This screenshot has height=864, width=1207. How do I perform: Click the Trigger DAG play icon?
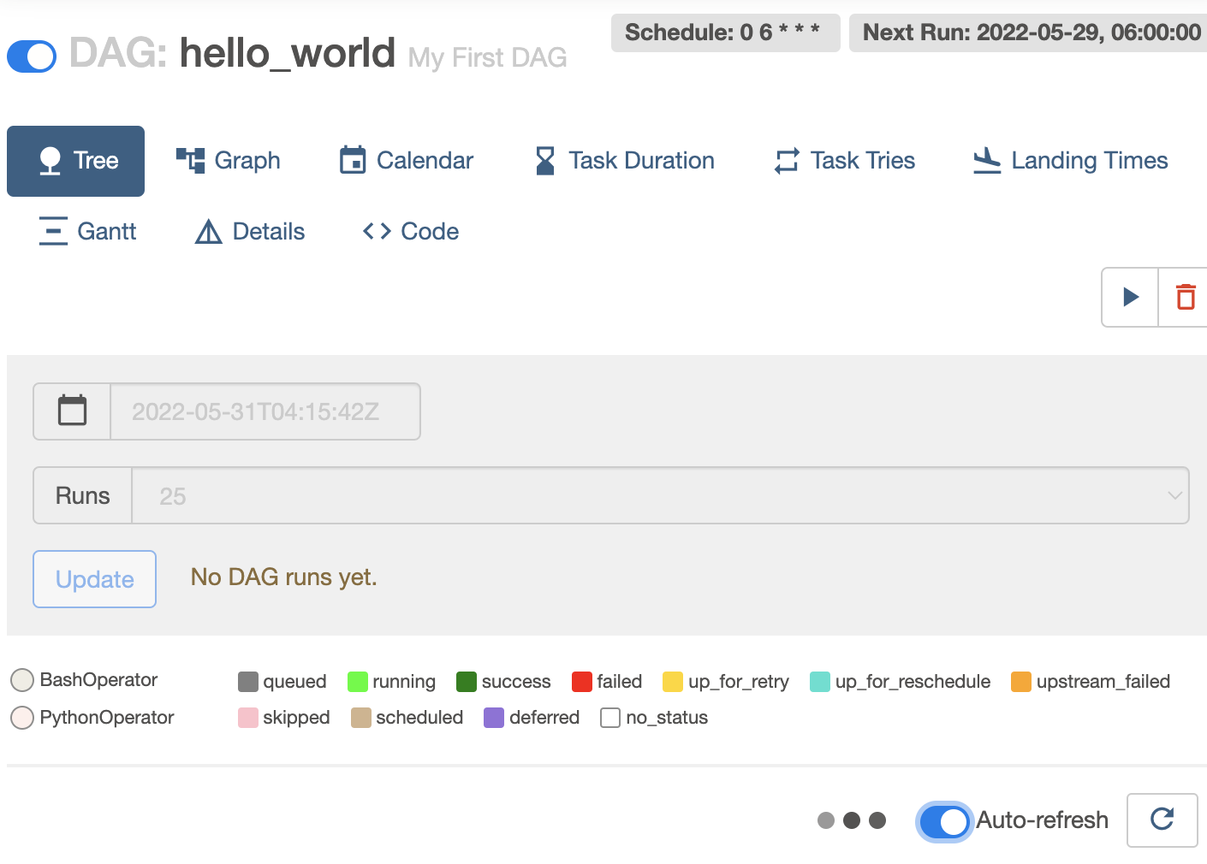point(1130,297)
